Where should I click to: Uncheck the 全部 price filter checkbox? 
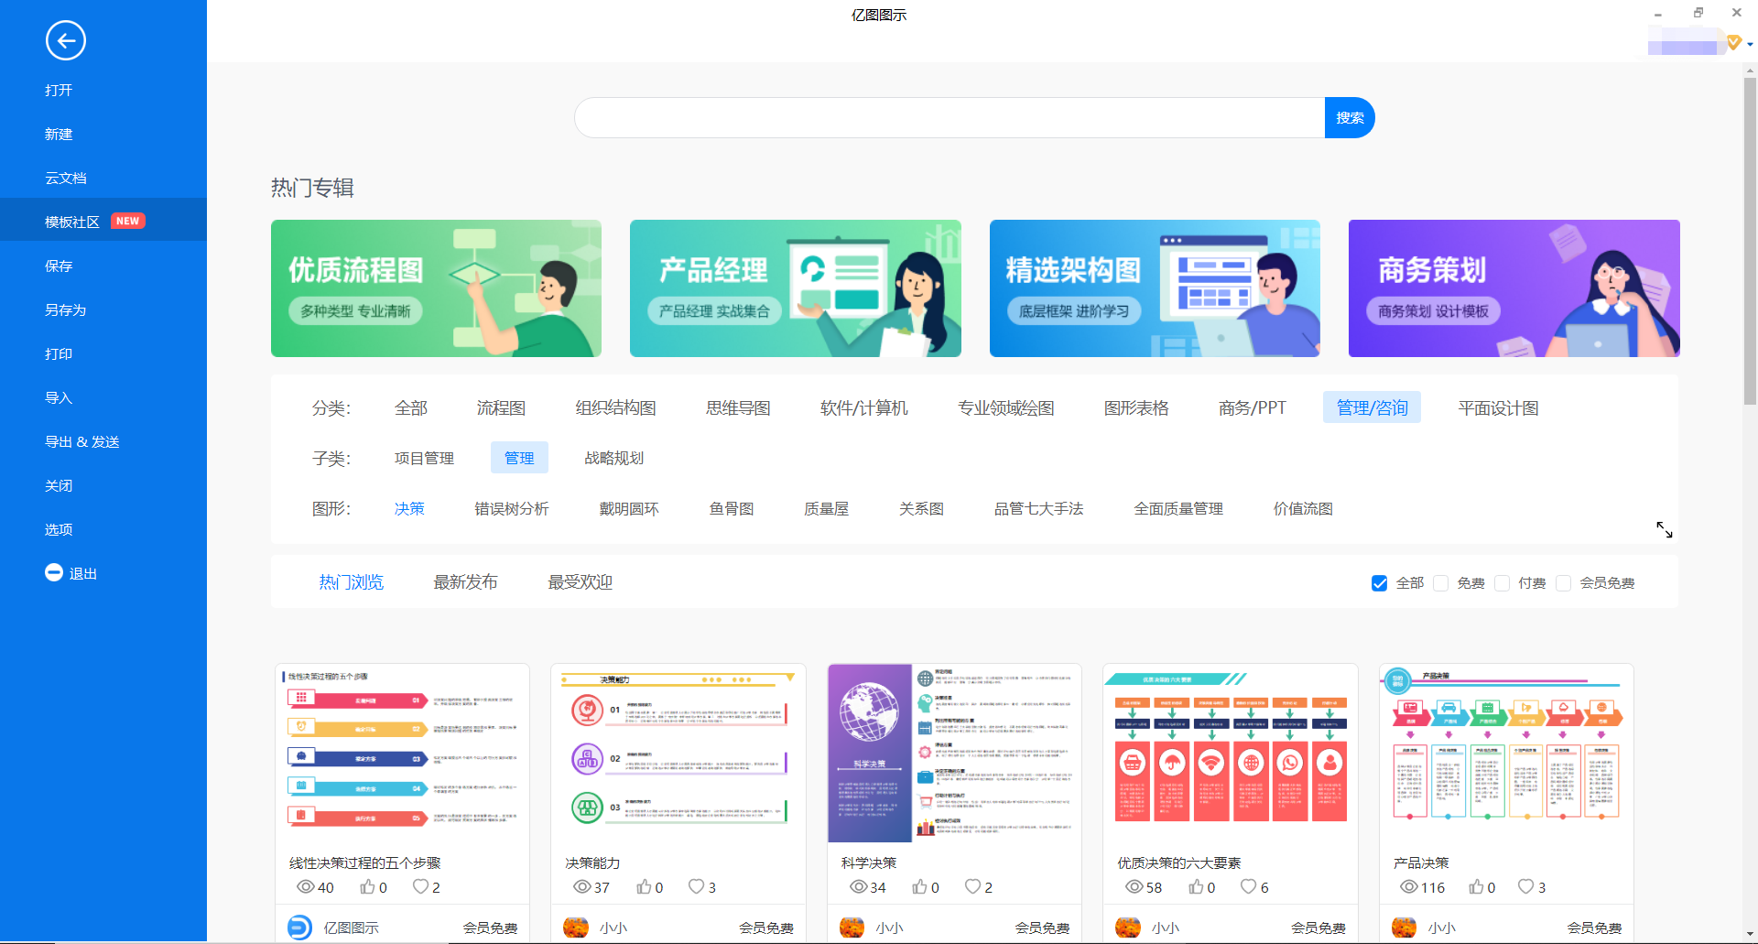(1379, 583)
